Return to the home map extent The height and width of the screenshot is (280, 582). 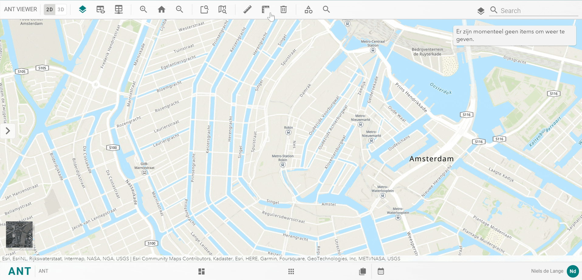162,9
